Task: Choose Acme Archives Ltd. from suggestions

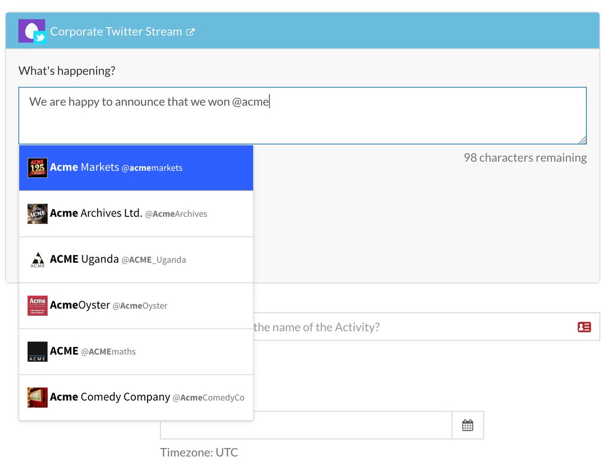Action: tap(136, 214)
